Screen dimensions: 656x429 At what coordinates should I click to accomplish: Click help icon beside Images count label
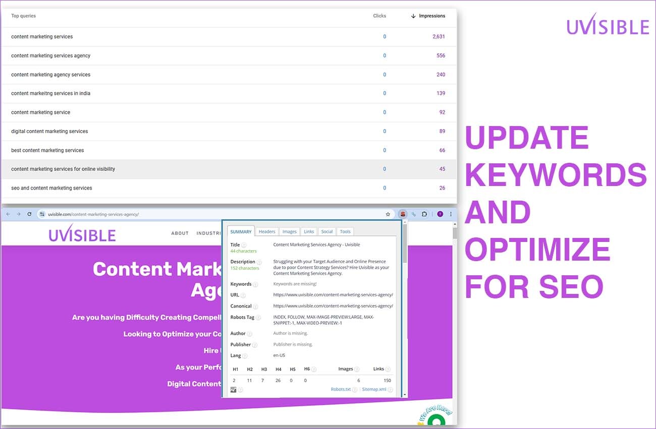[357, 370]
